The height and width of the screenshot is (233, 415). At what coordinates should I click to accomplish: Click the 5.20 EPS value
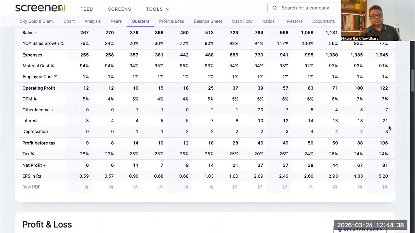pos(383,176)
